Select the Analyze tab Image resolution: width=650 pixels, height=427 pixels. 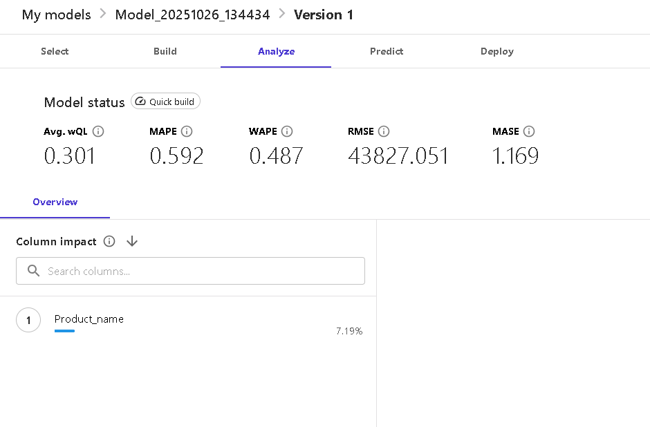point(276,51)
